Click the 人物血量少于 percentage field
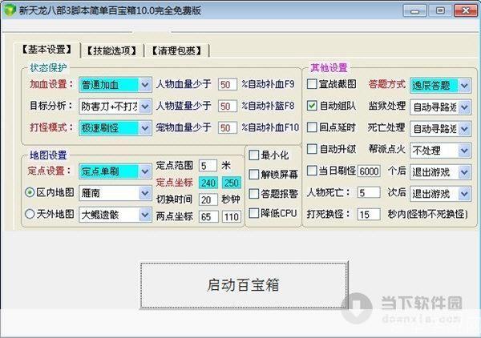Screen dimensions: 481x338 coord(228,85)
